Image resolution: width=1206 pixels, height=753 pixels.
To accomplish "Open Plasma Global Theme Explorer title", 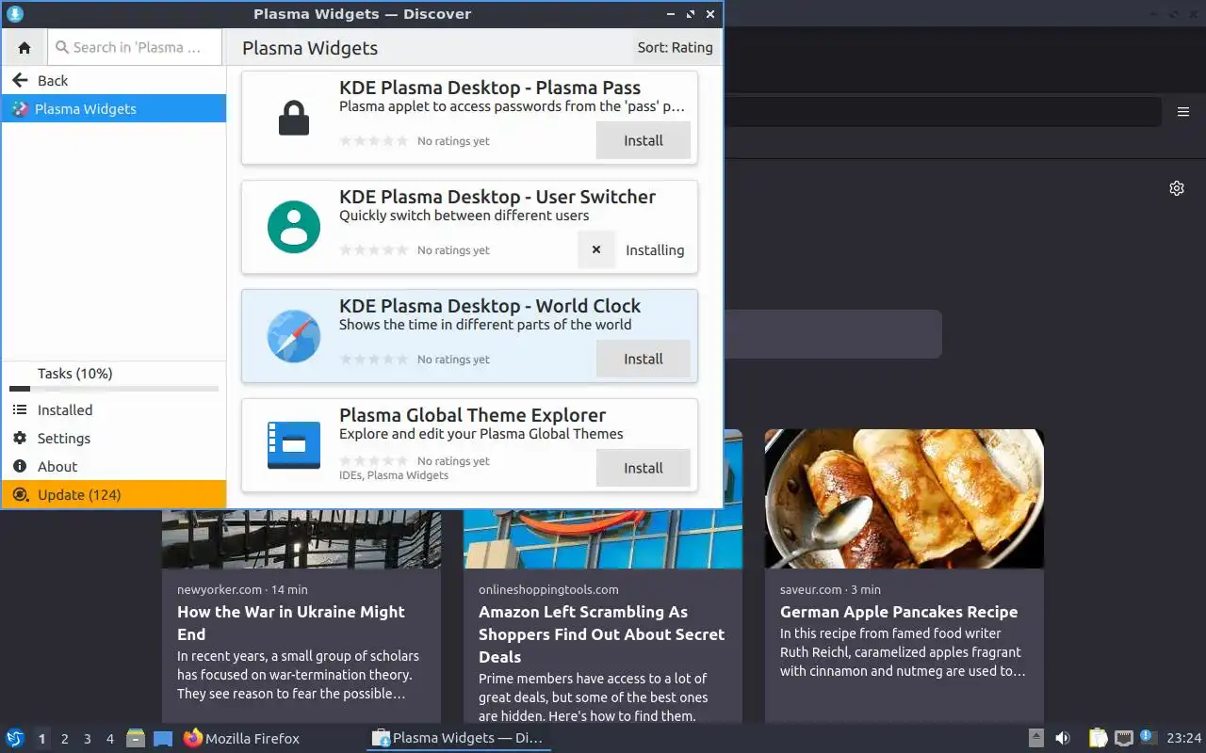I will pyautogui.click(x=472, y=415).
